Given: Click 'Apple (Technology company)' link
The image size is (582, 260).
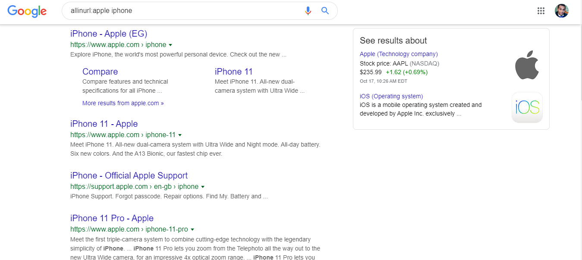Looking at the screenshot, I should coord(399,54).
